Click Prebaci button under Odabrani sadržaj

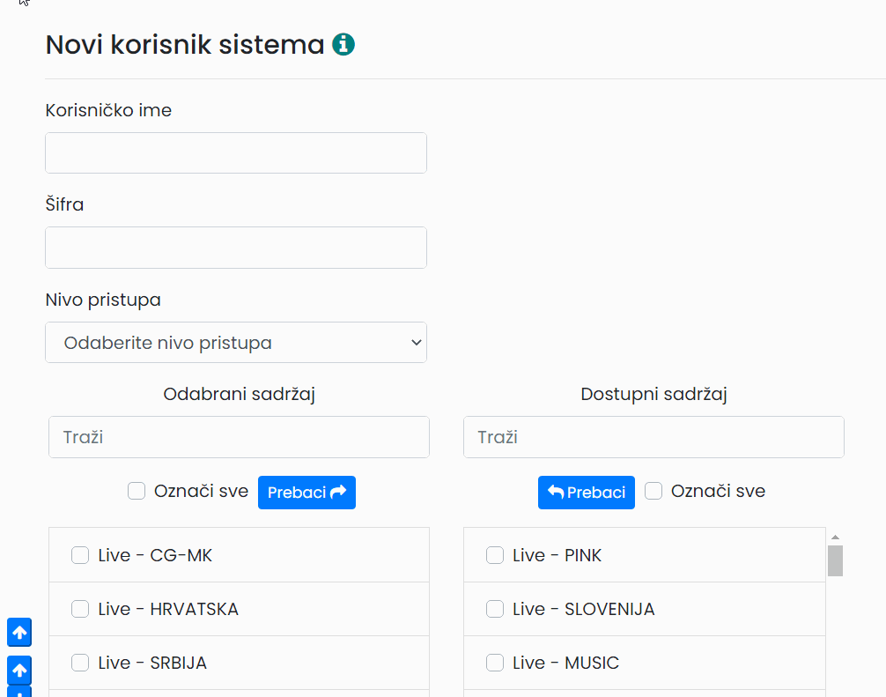tap(306, 493)
